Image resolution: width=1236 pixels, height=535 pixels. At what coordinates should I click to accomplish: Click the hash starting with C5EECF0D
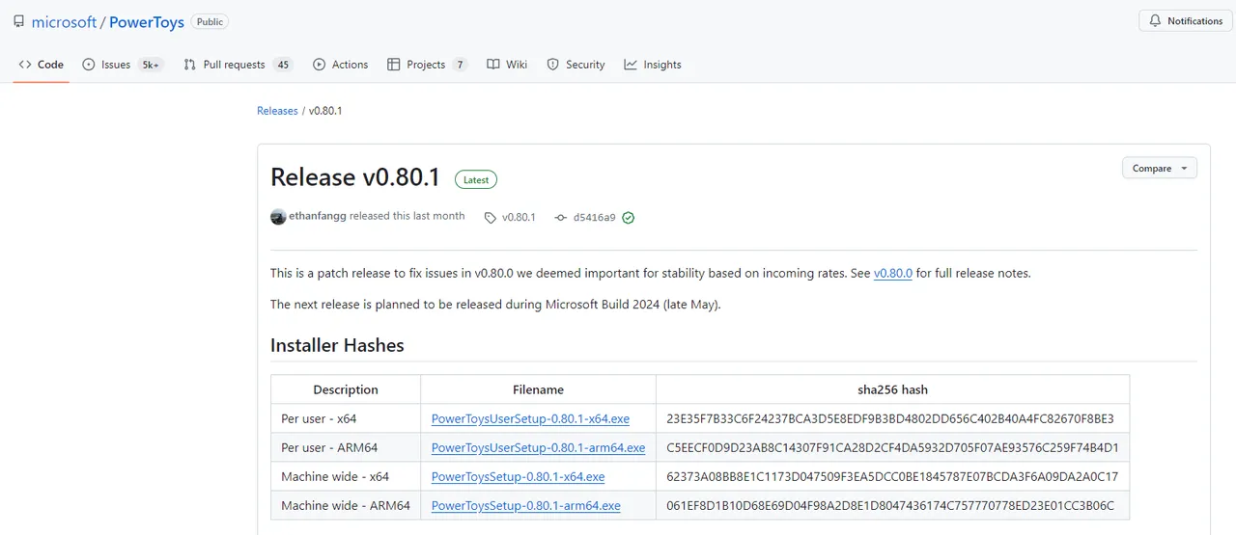892,448
